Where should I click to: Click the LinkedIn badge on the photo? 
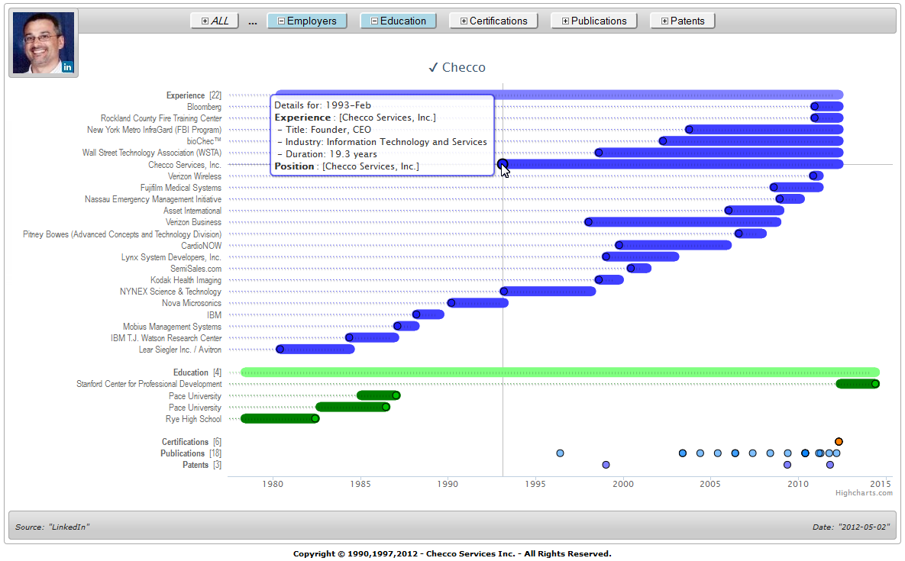[67, 67]
